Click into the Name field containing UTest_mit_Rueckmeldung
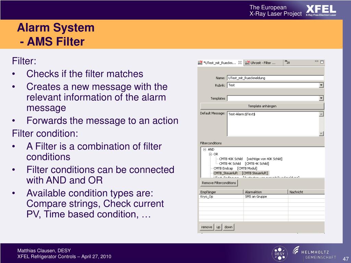The image size is (351, 263). tap(275, 78)
